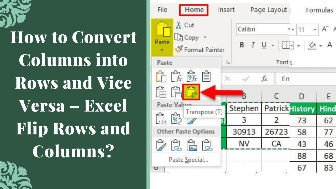Switch to the Page Layout tab
Screen dimensions: 336x189
268,10
